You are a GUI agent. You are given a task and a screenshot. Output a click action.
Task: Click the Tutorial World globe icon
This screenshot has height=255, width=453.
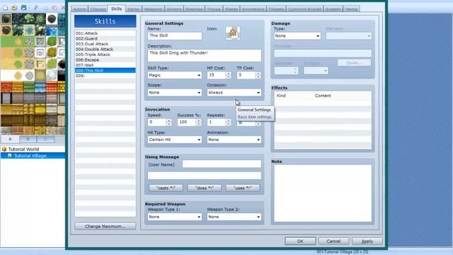(x=4, y=149)
